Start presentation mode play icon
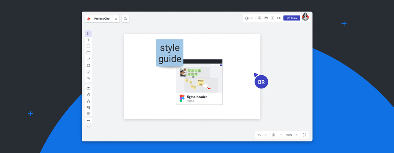The height and width of the screenshot is (153, 394). click(x=272, y=18)
